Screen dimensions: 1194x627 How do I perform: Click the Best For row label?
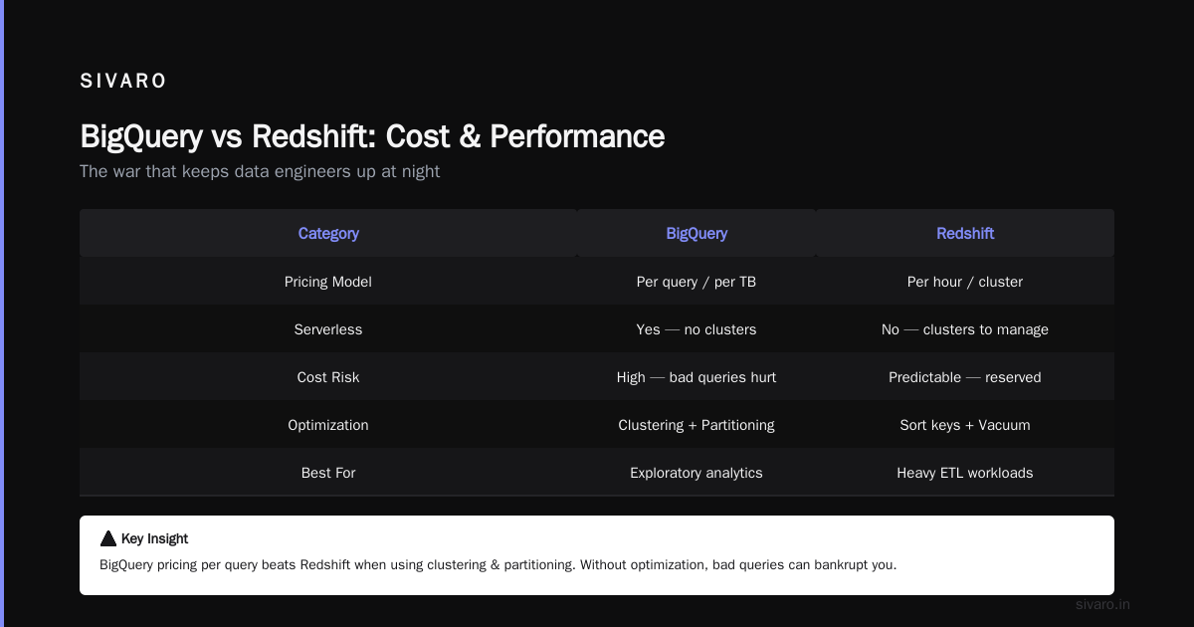[x=328, y=473]
